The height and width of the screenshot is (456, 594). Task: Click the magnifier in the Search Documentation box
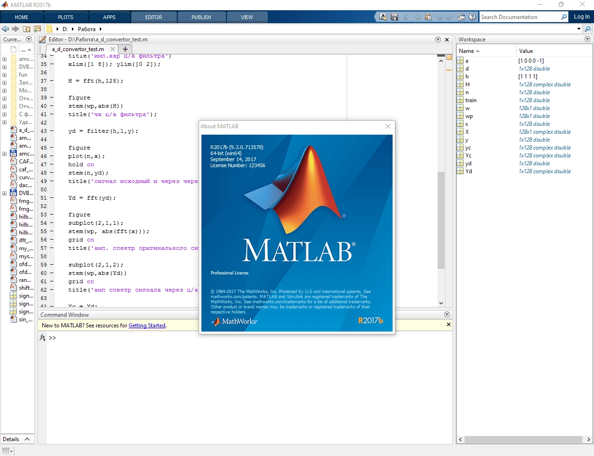point(564,17)
